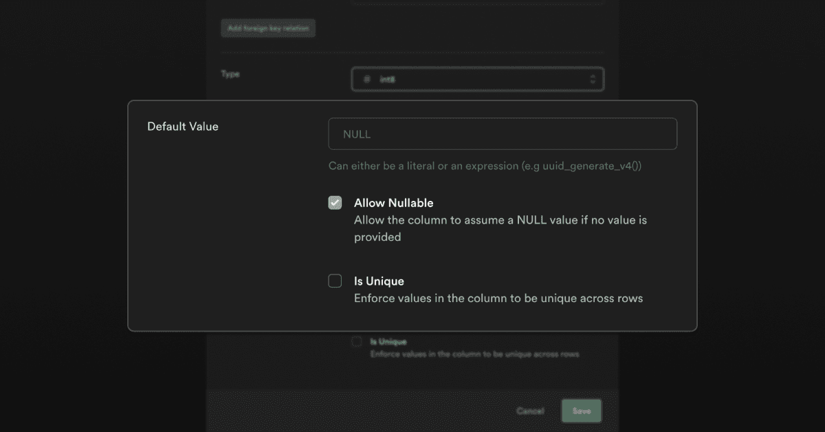Uncheck the Allow Nullable checkbox
The image size is (825, 432).
(335, 203)
